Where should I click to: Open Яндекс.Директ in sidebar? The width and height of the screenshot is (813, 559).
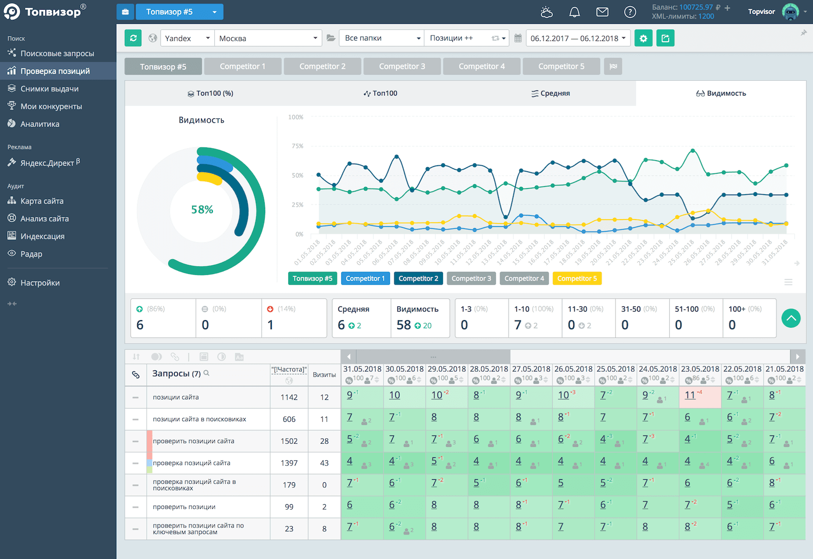(x=58, y=163)
